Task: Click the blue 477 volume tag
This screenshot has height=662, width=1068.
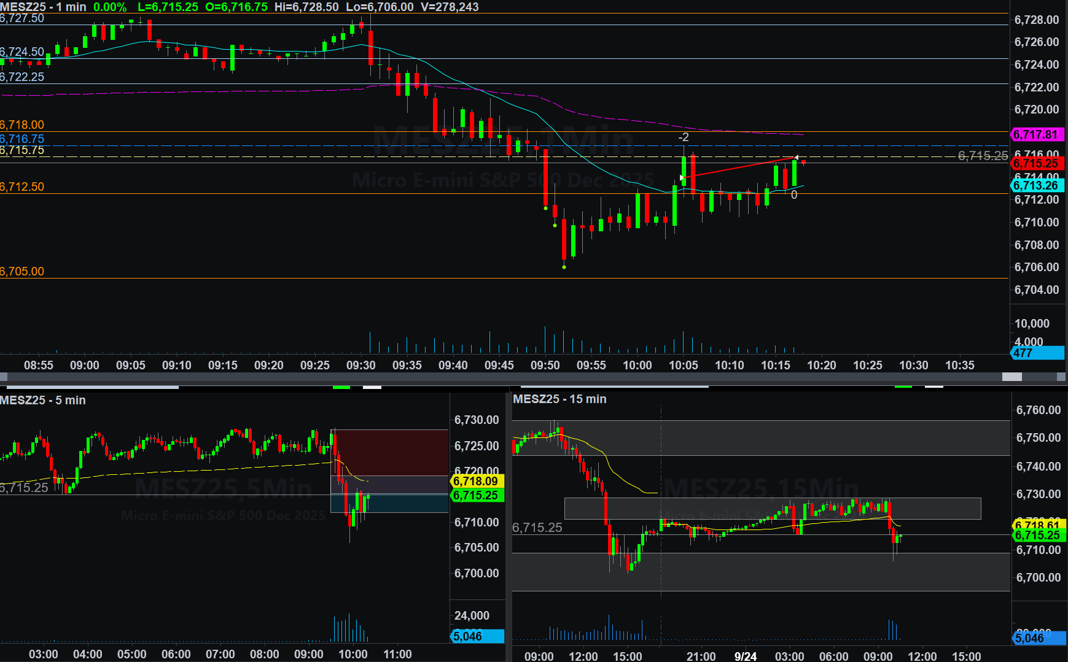Action: coord(1035,353)
